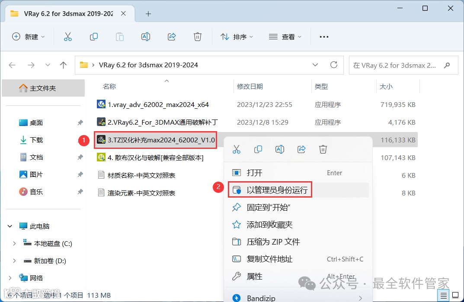Expand the 网络 tree node
This screenshot has width=464, height=302.
[10, 278]
